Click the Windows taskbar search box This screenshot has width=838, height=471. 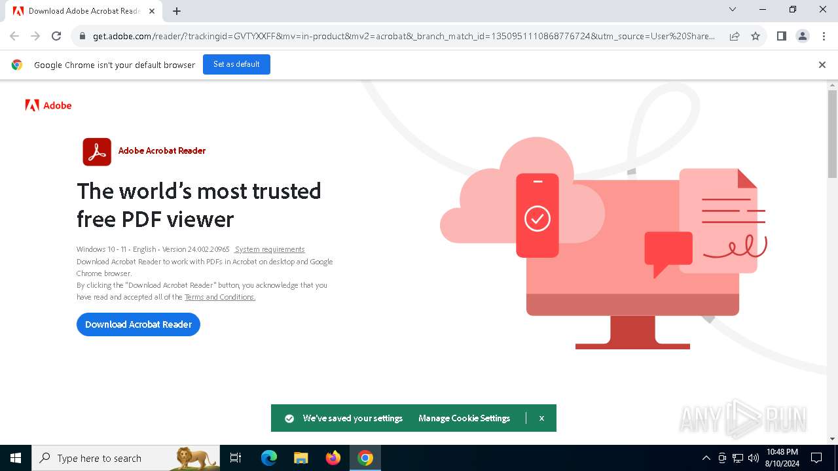pyautogui.click(x=126, y=458)
